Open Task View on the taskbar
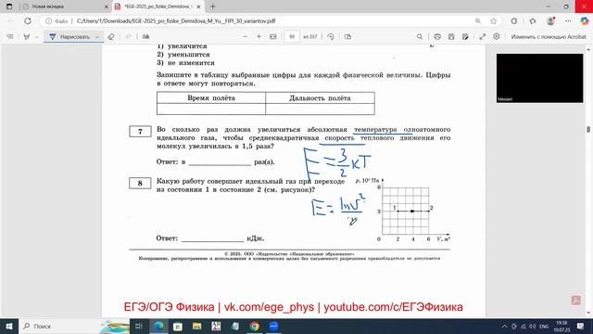 [139, 326]
